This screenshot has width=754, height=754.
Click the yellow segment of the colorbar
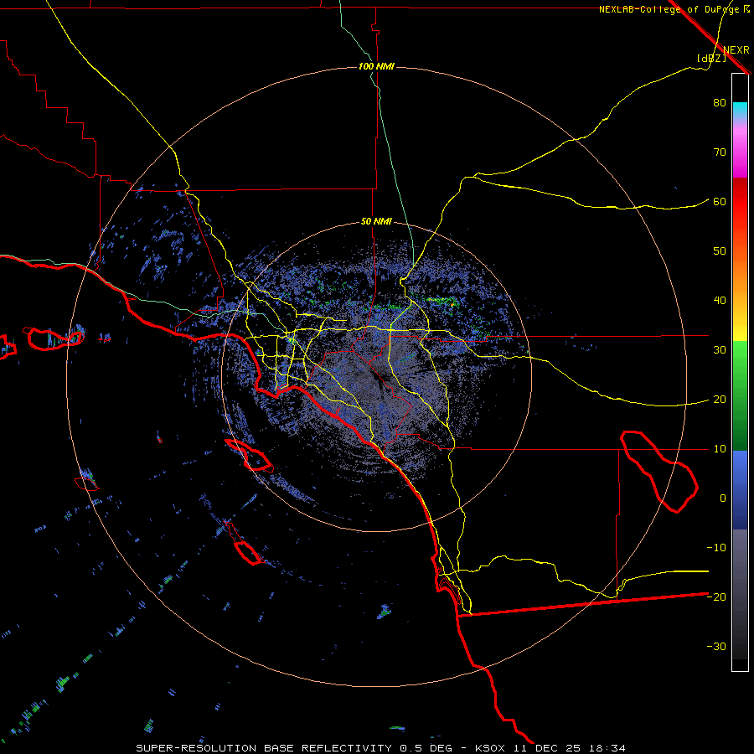[x=740, y=327]
